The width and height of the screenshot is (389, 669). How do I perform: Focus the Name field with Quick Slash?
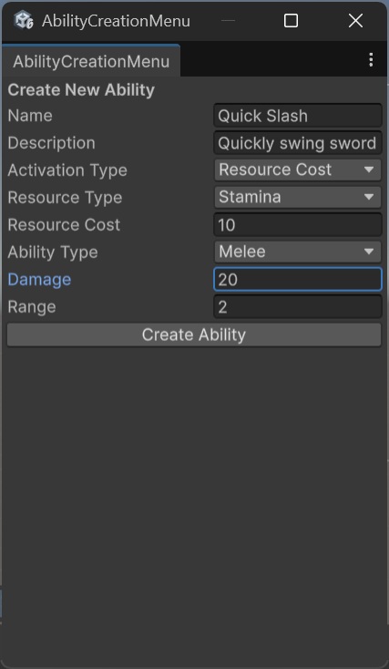click(298, 116)
